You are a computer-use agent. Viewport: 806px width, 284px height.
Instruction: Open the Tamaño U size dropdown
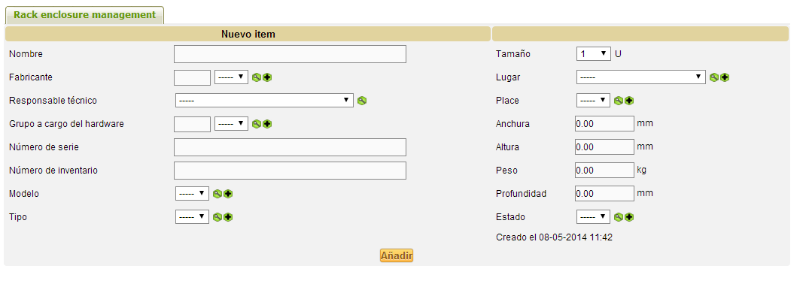click(594, 53)
